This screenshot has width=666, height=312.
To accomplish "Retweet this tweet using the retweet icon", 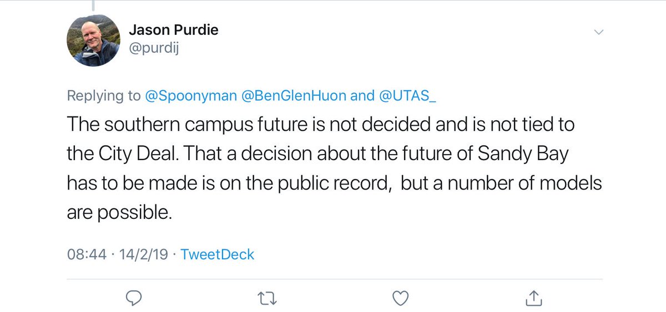I will pyautogui.click(x=267, y=299).
